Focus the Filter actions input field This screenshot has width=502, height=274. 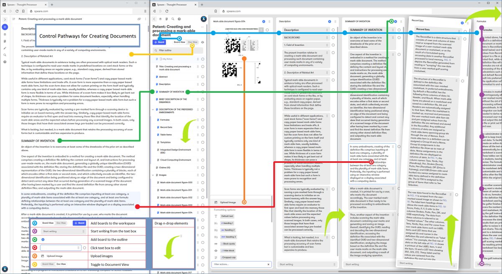click(242, 264)
